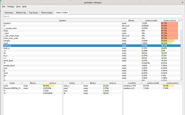Select the random symbol row
Image resolution: width=185 pixels, height=115 pixels.
pos(92,23)
